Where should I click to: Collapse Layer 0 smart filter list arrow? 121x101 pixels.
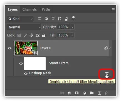coord(110,48)
